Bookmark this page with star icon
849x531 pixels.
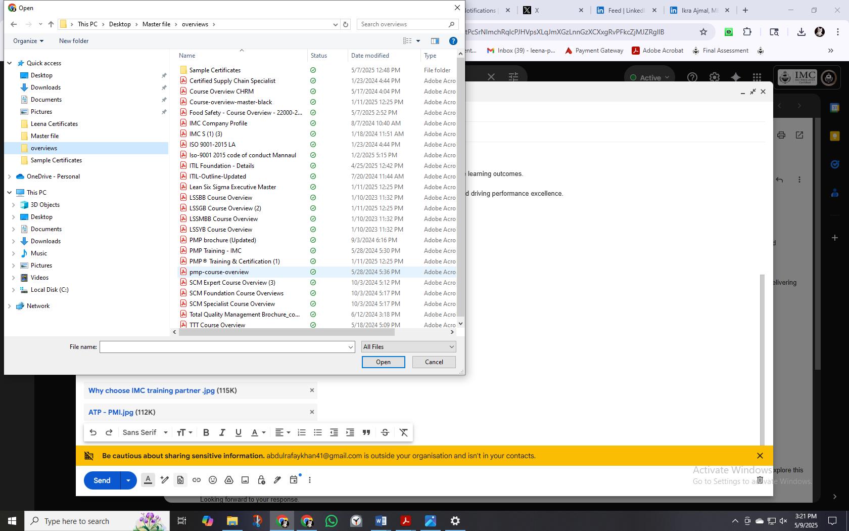tap(703, 32)
